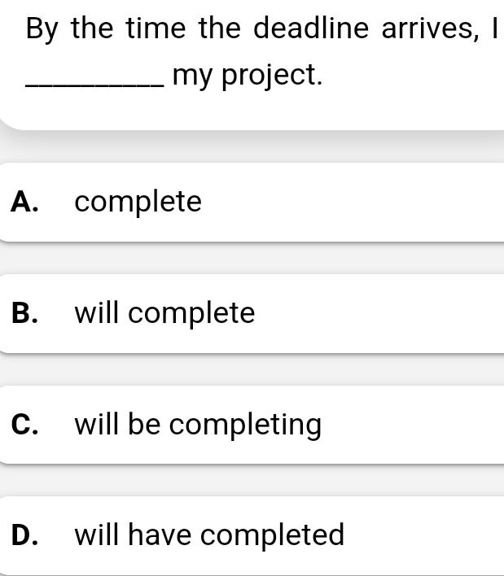This screenshot has width=504, height=576.
Task: Click the words "my project." in the question
Action: coord(248,76)
